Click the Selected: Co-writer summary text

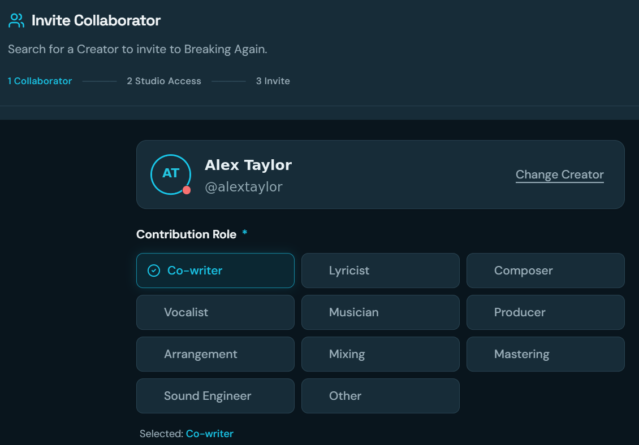pos(186,434)
